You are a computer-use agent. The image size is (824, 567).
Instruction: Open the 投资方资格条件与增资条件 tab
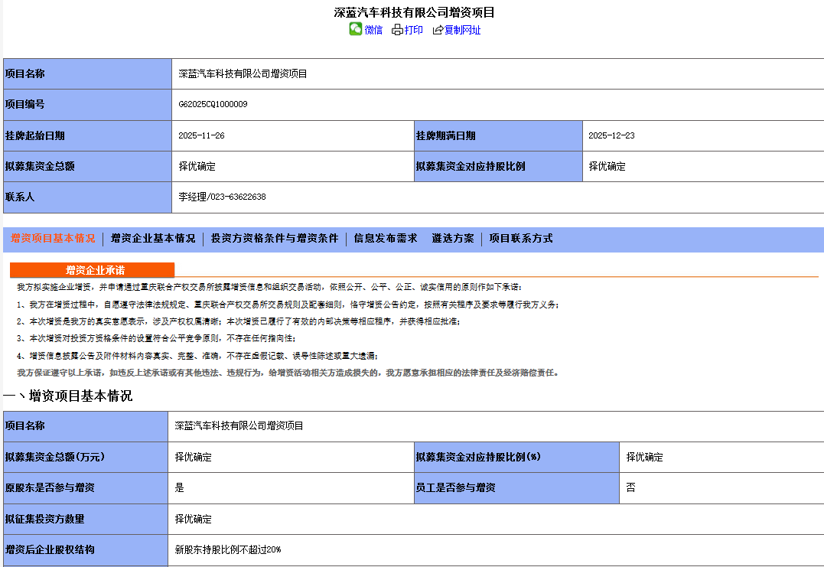coord(275,238)
